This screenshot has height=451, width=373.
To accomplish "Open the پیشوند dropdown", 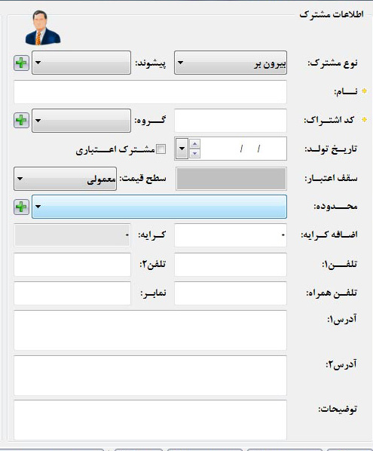I will pos(81,63).
